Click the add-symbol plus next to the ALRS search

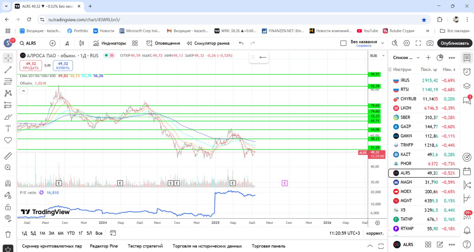point(53,43)
